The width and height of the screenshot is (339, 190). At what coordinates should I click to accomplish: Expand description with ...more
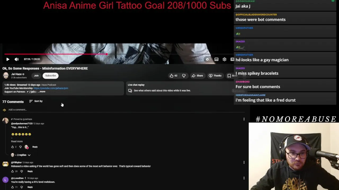tap(42, 92)
